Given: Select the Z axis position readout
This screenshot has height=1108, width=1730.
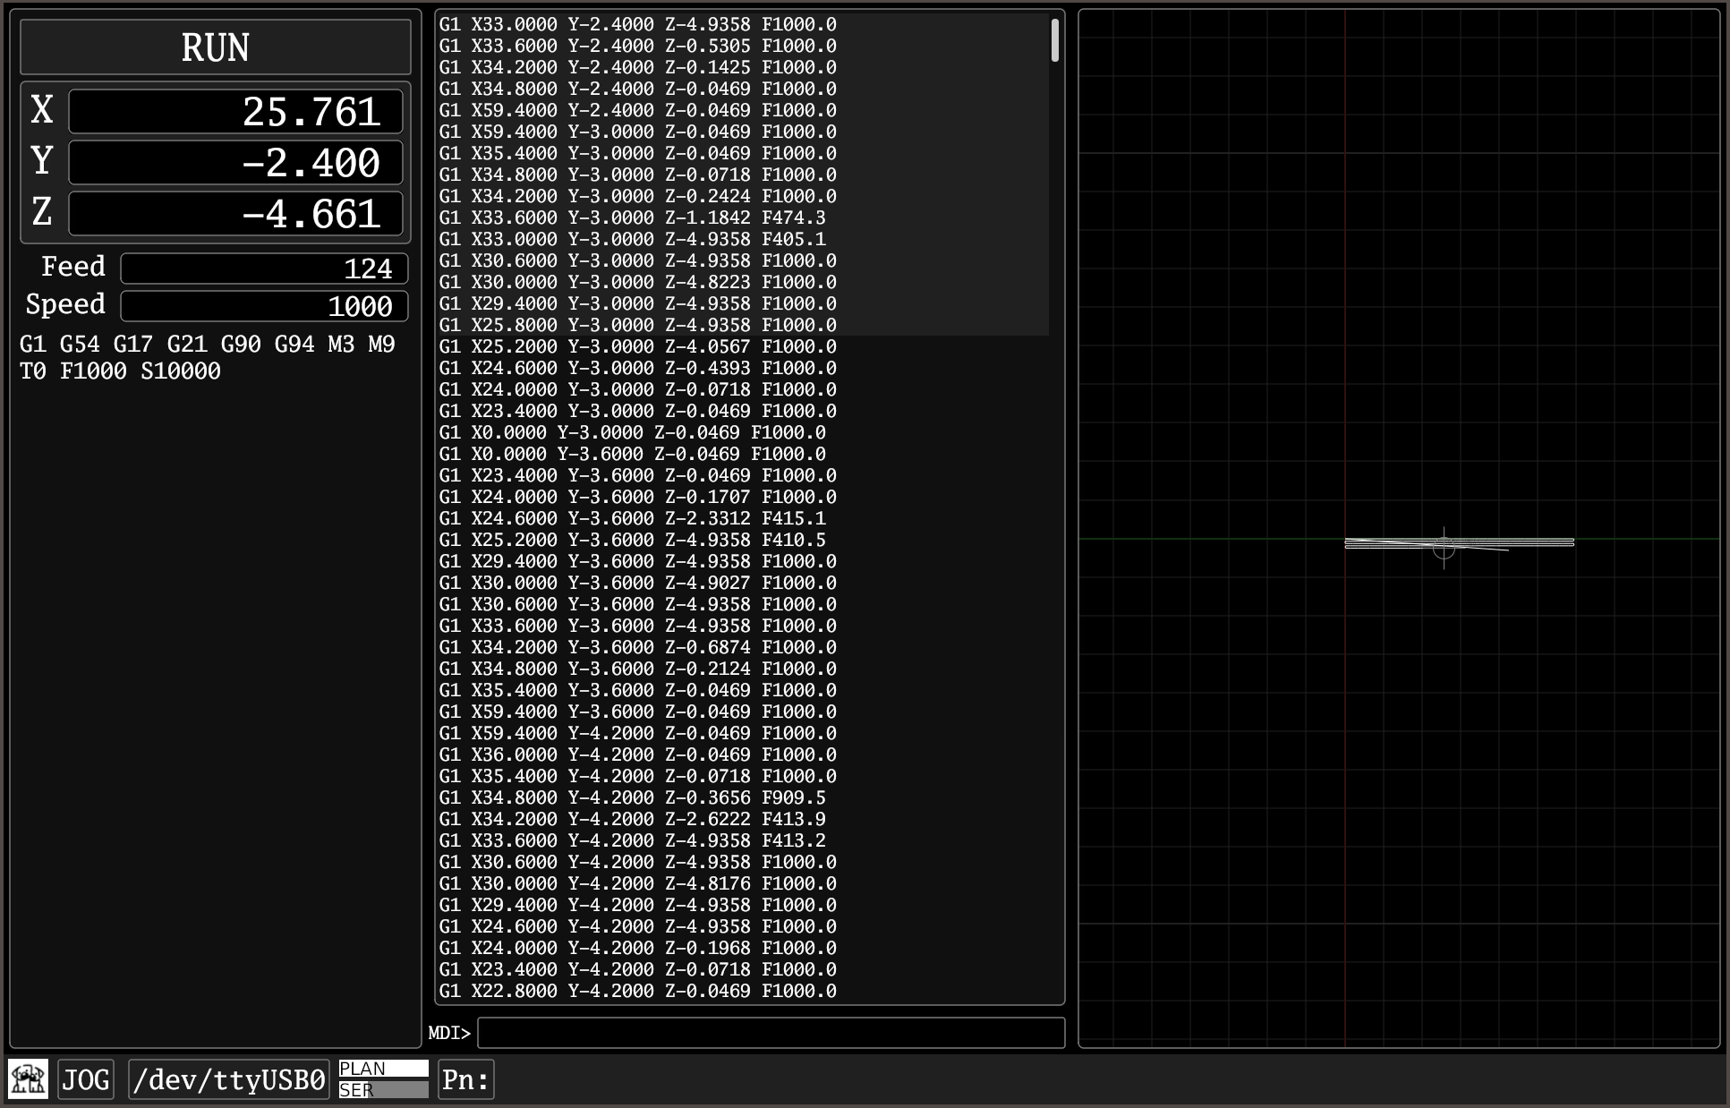Looking at the screenshot, I should 235,214.
